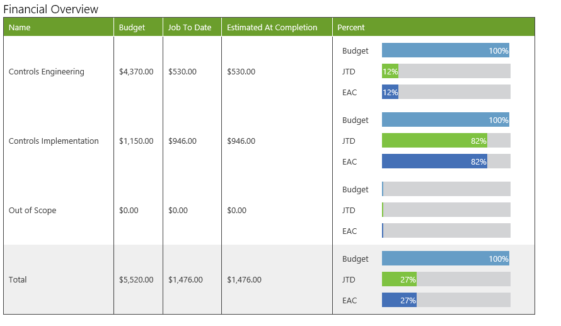Click JTD label in Controls Implementation row
The image size is (561, 326).
[349, 141]
